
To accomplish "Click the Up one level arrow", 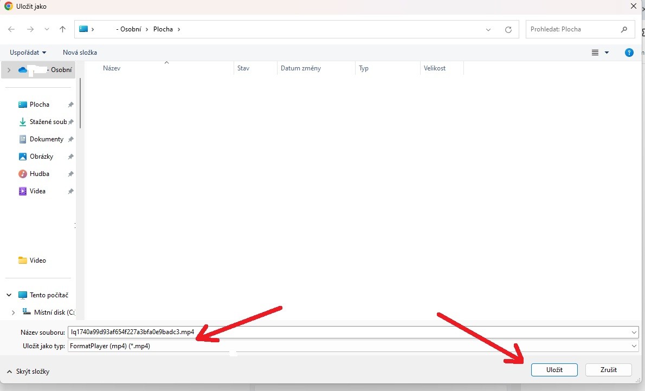I will click(x=62, y=29).
